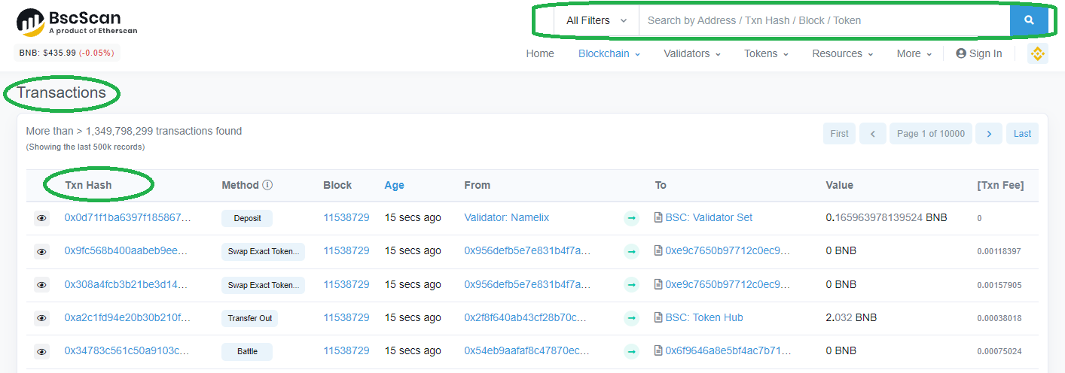Go to next page chevron
Screen dimensions: 1065x373
[x=988, y=134]
